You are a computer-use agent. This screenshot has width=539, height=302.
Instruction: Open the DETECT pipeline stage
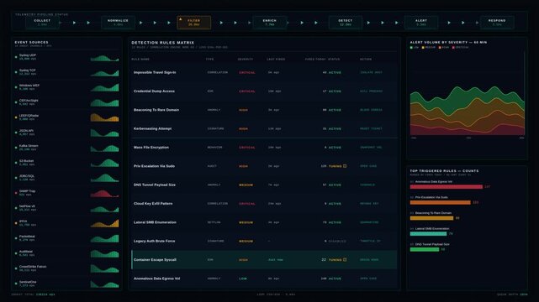pyautogui.click(x=345, y=23)
